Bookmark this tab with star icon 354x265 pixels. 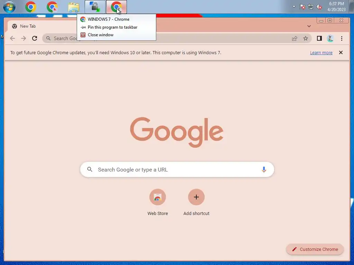[x=306, y=39]
